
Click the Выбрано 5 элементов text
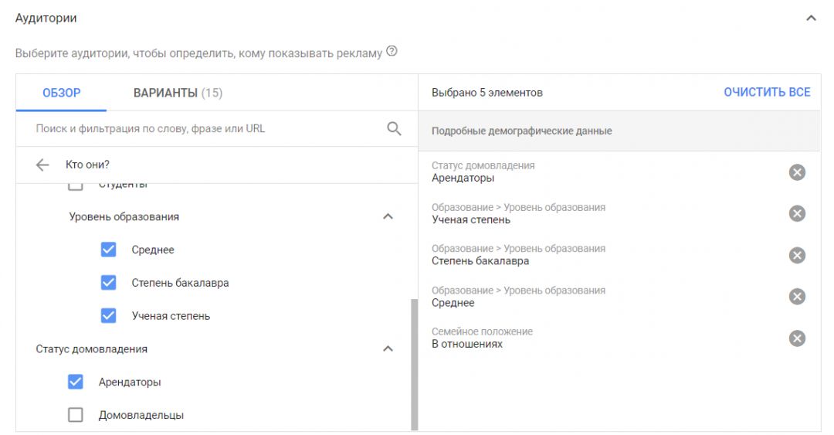tap(486, 93)
